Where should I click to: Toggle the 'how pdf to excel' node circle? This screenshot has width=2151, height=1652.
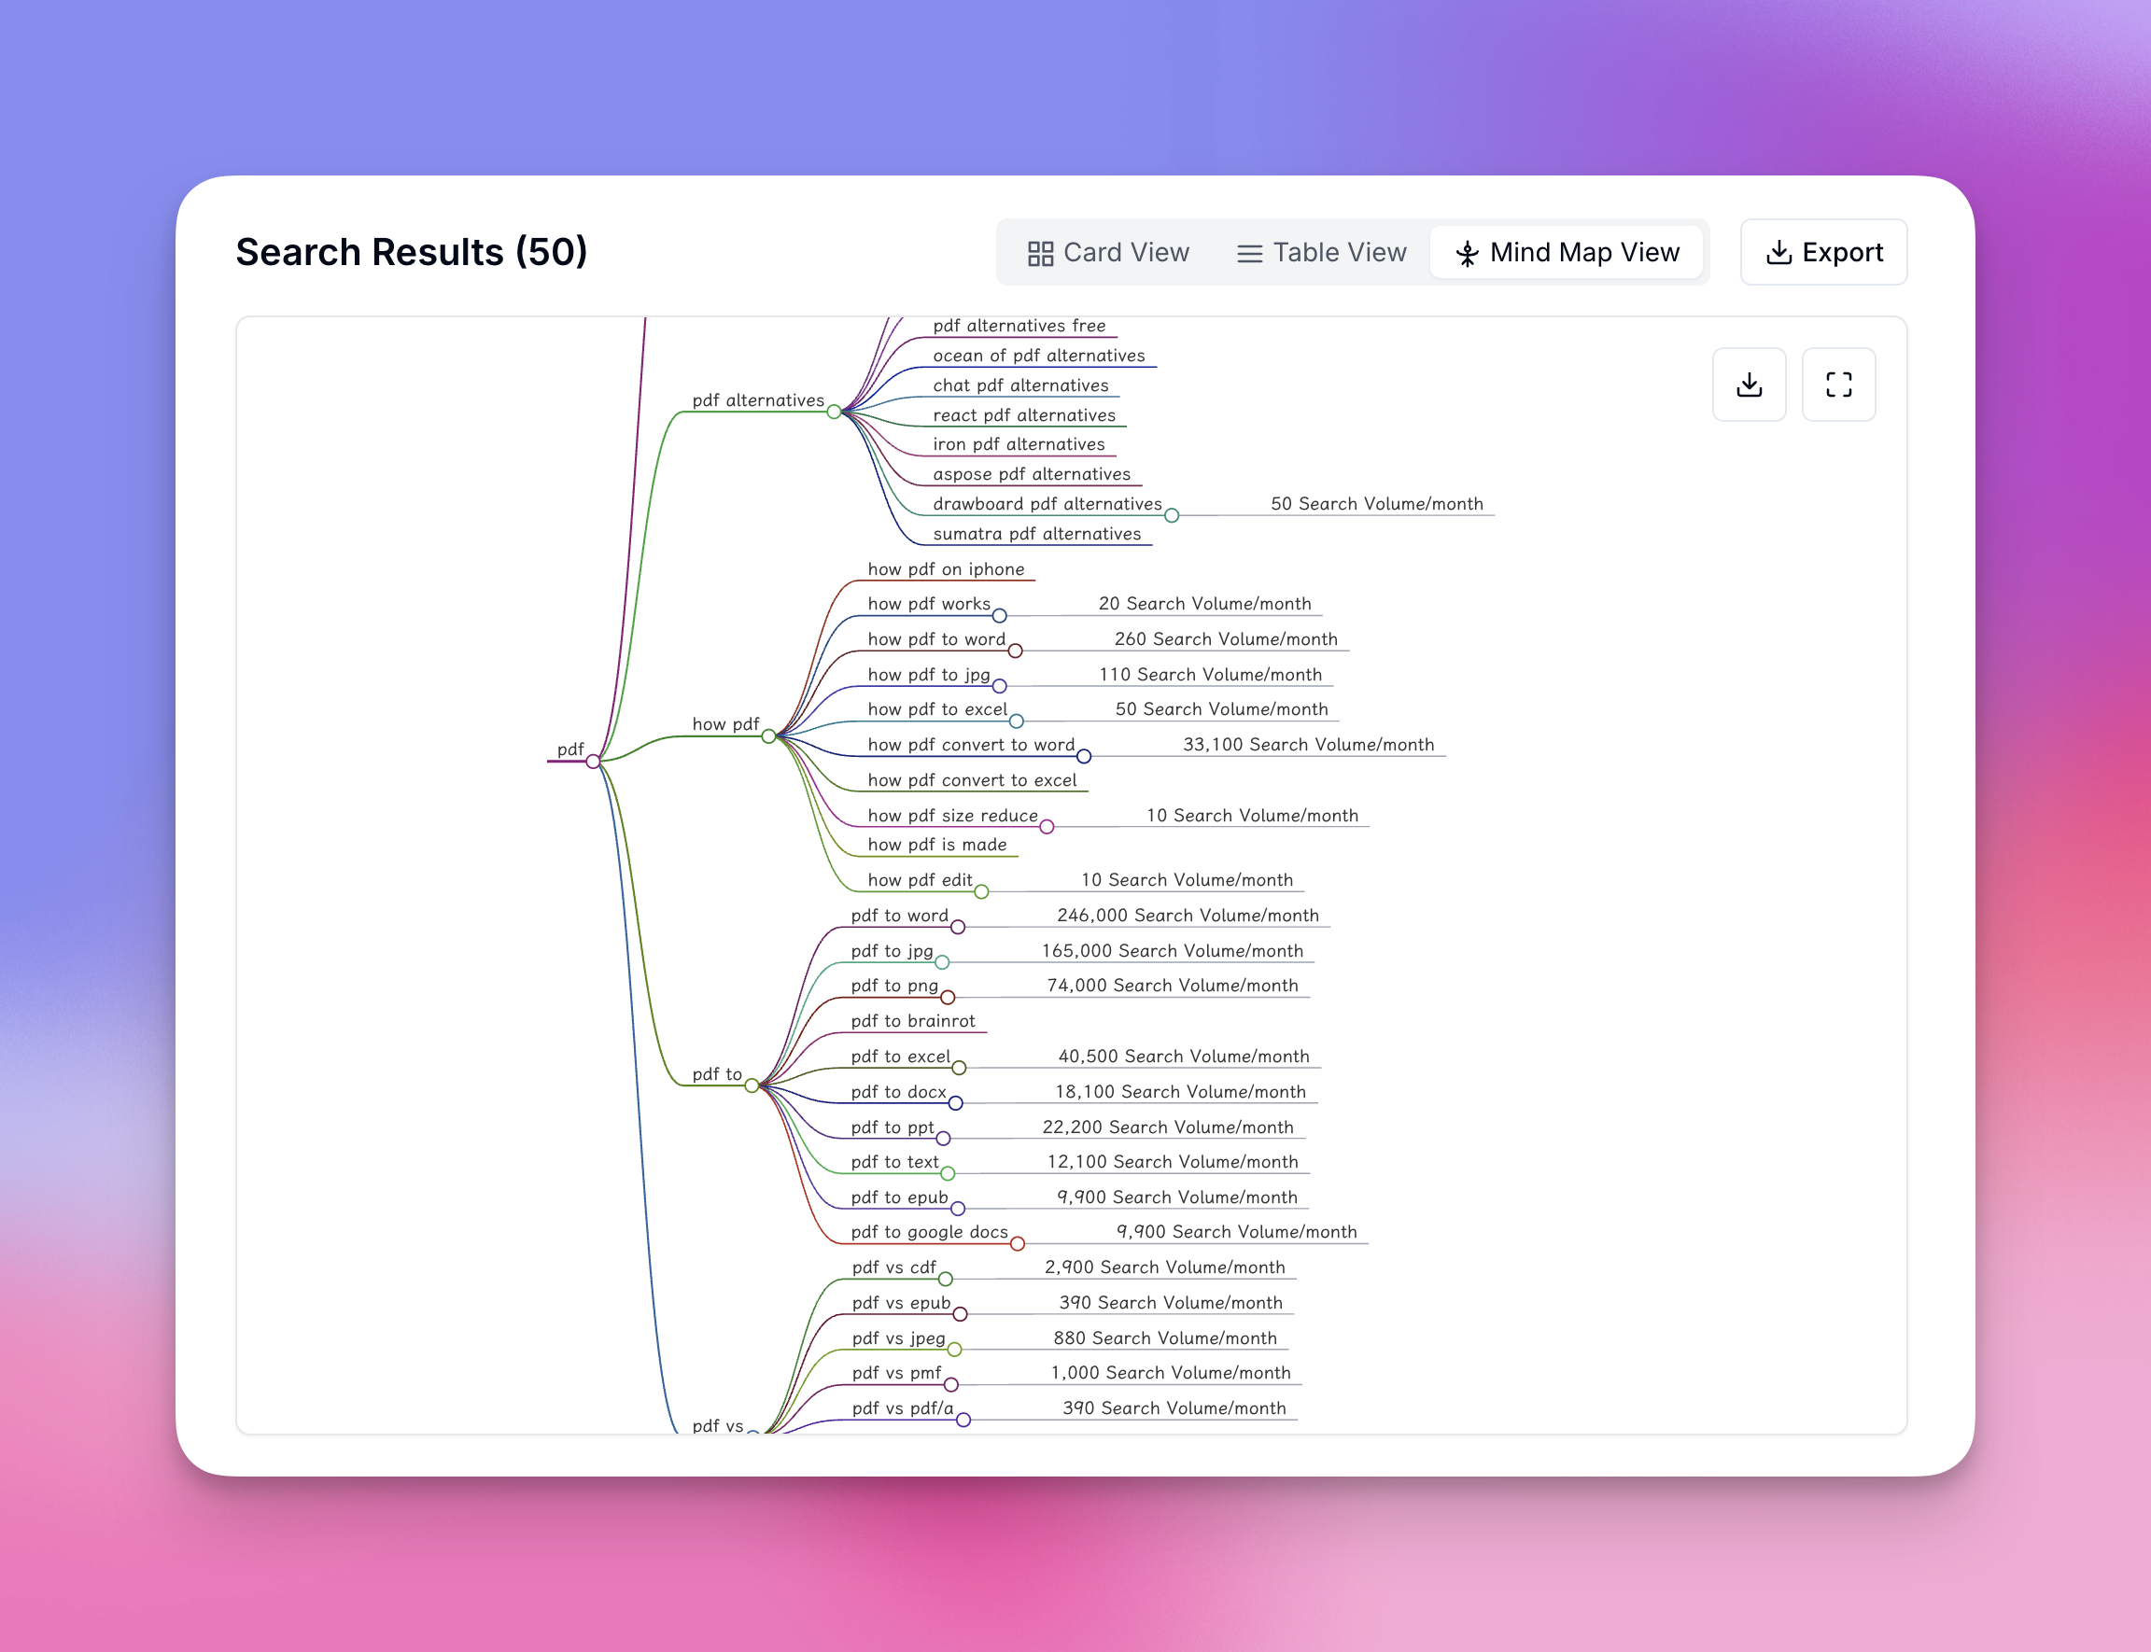tap(1016, 721)
